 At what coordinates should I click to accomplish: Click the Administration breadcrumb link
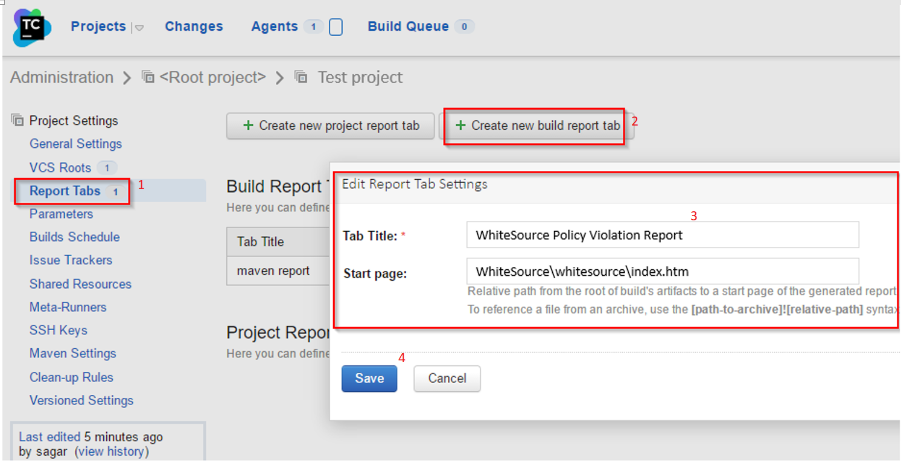tap(62, 77)
